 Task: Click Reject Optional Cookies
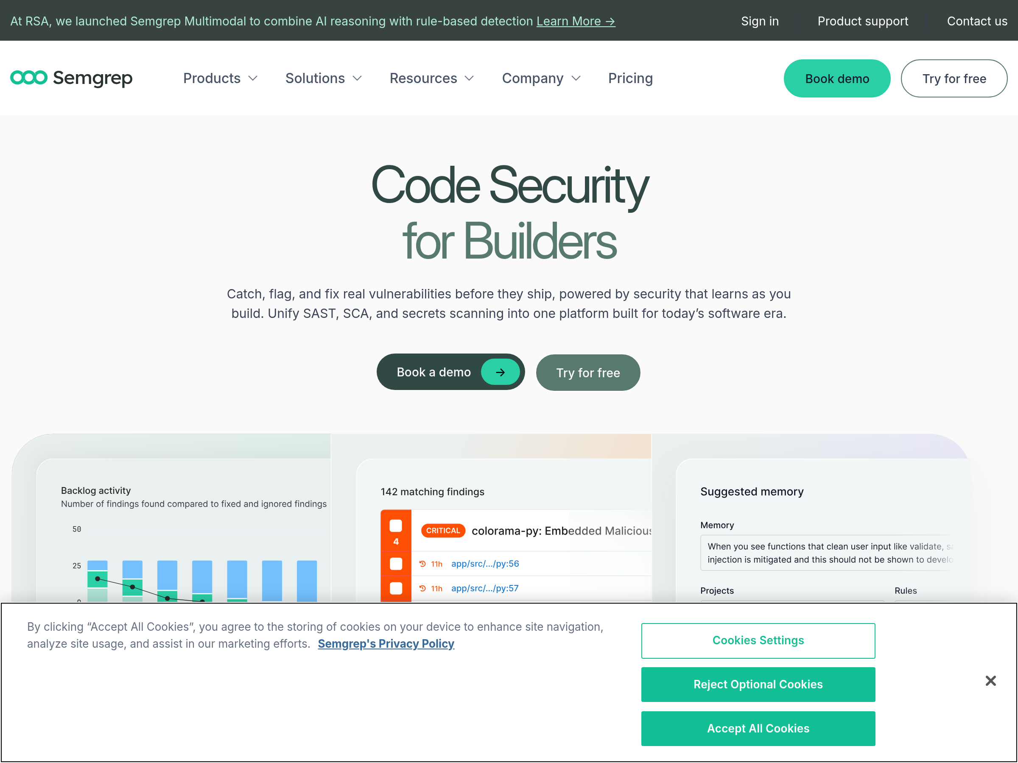tap(758, 684)
